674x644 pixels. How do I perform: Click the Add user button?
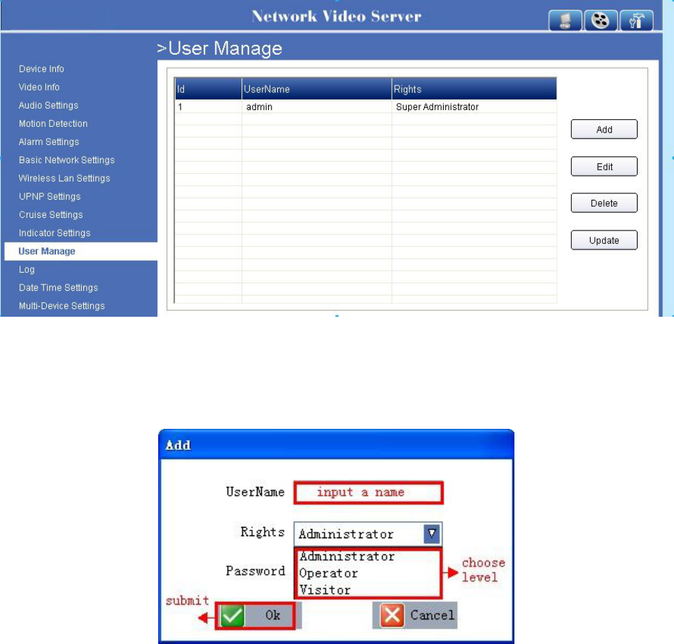[604, 130]
